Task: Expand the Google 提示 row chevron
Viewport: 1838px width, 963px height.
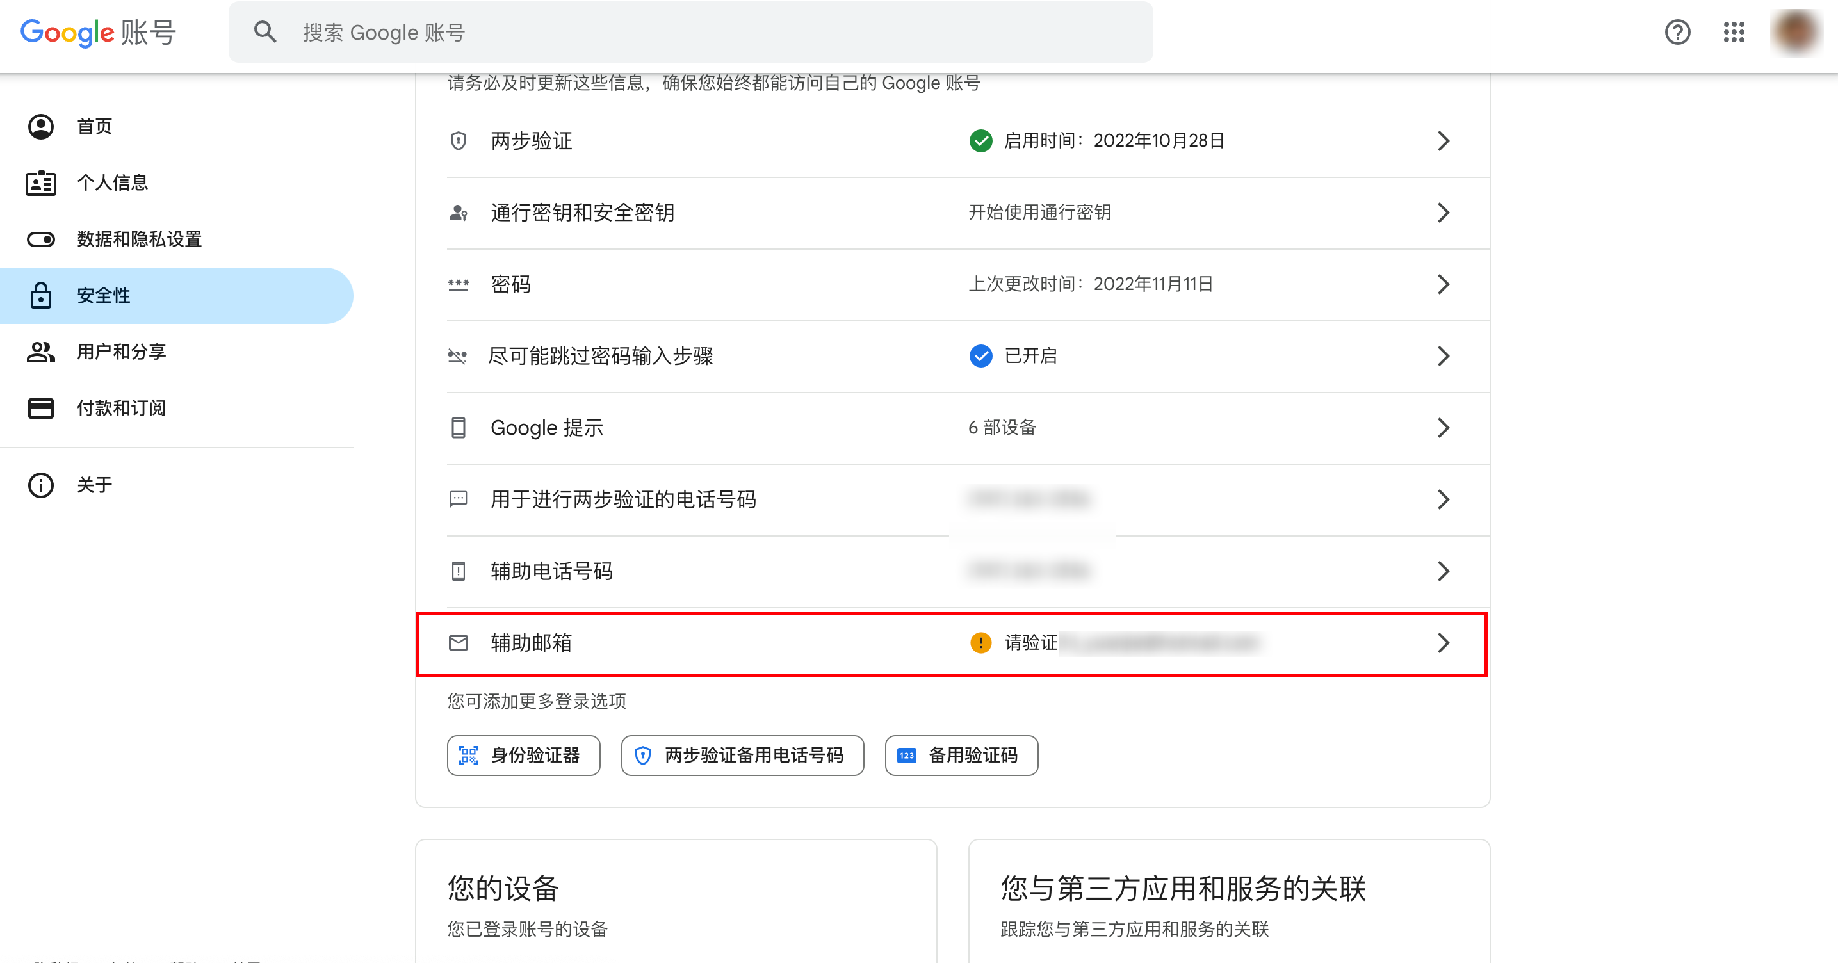Action: point(1443,428)
